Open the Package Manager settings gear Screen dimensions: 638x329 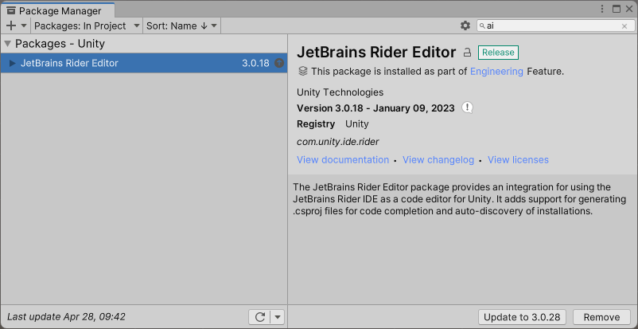coord(465,25)
